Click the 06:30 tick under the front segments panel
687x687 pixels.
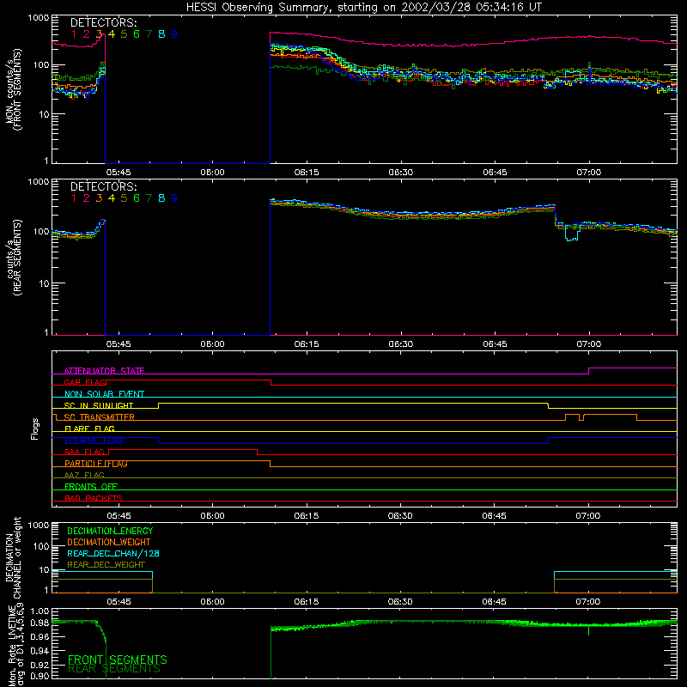pos(400,173)
